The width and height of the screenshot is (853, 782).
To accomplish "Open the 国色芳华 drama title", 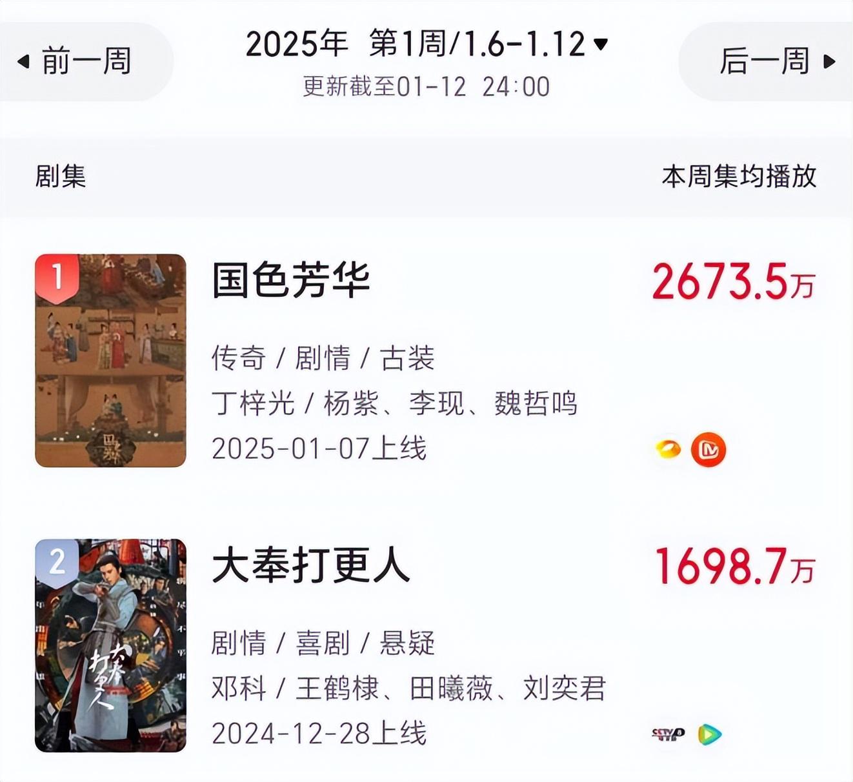I will [291, 281].
